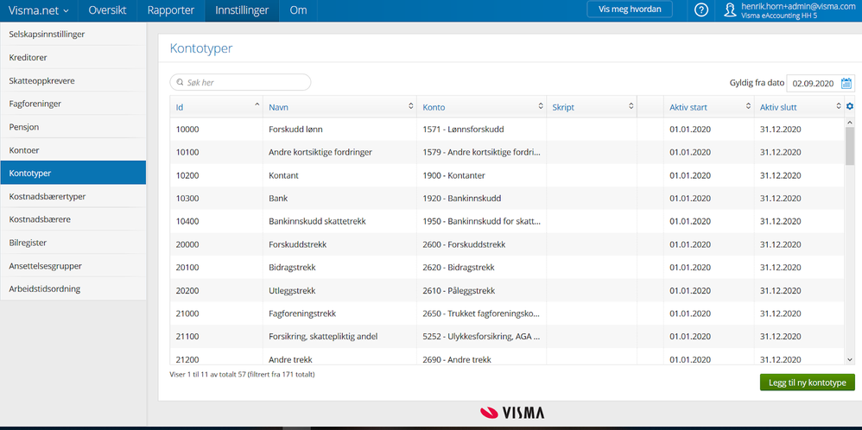Viewport: 862px width, 430px height.
Task: Select Kreditorer in the sidebar
Action: [x=73, y=57]
